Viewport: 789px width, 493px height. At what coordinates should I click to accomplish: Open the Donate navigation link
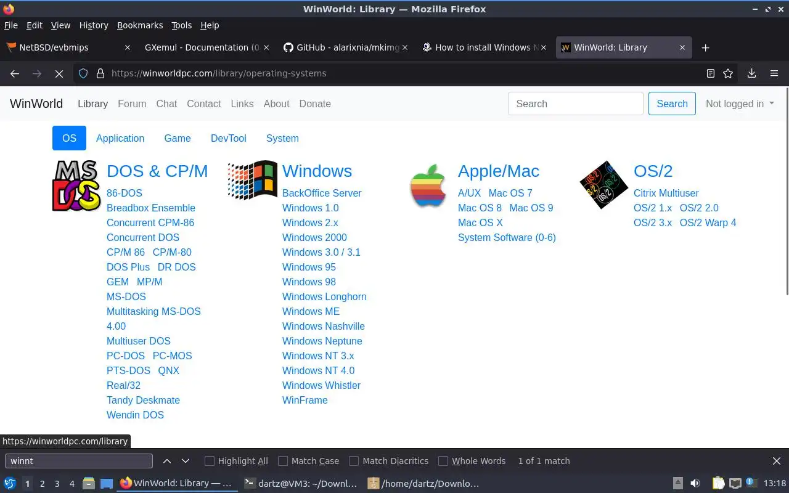click(x=315, y=104)
